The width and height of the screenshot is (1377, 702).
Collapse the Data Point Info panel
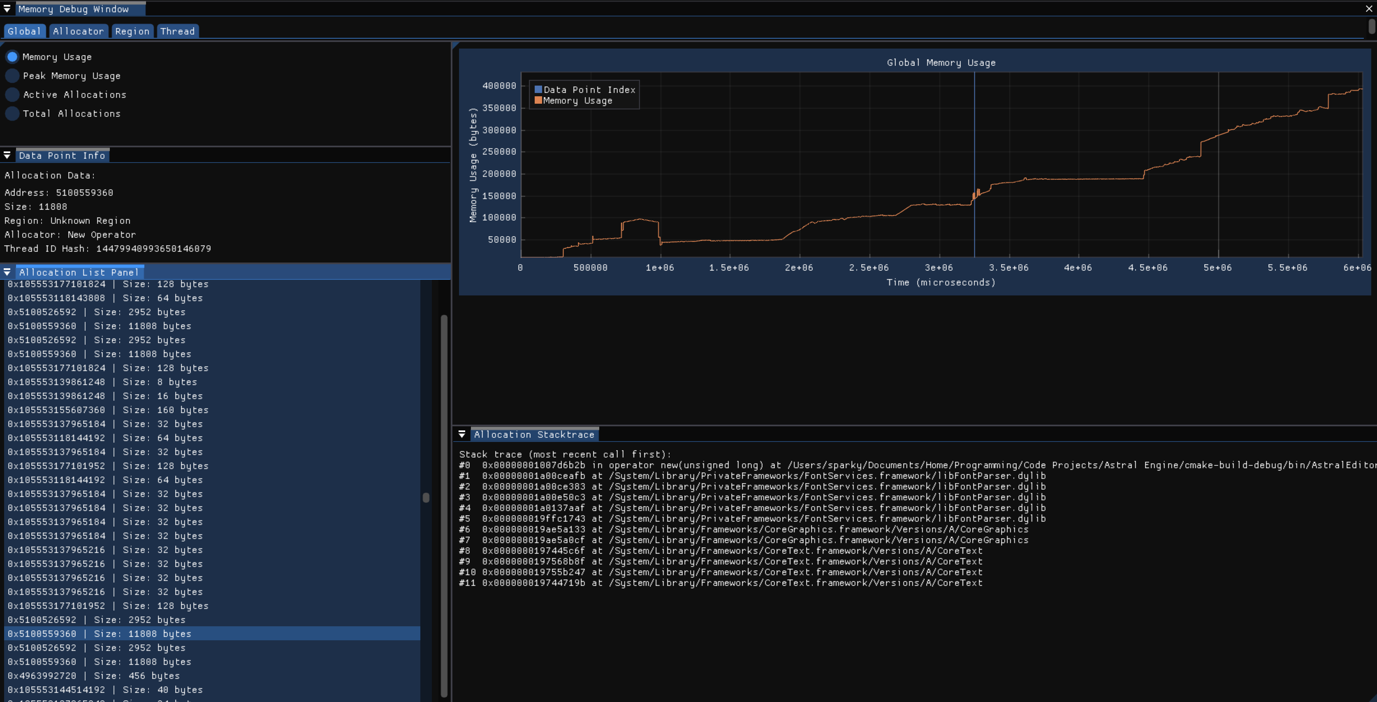(7, 155)
